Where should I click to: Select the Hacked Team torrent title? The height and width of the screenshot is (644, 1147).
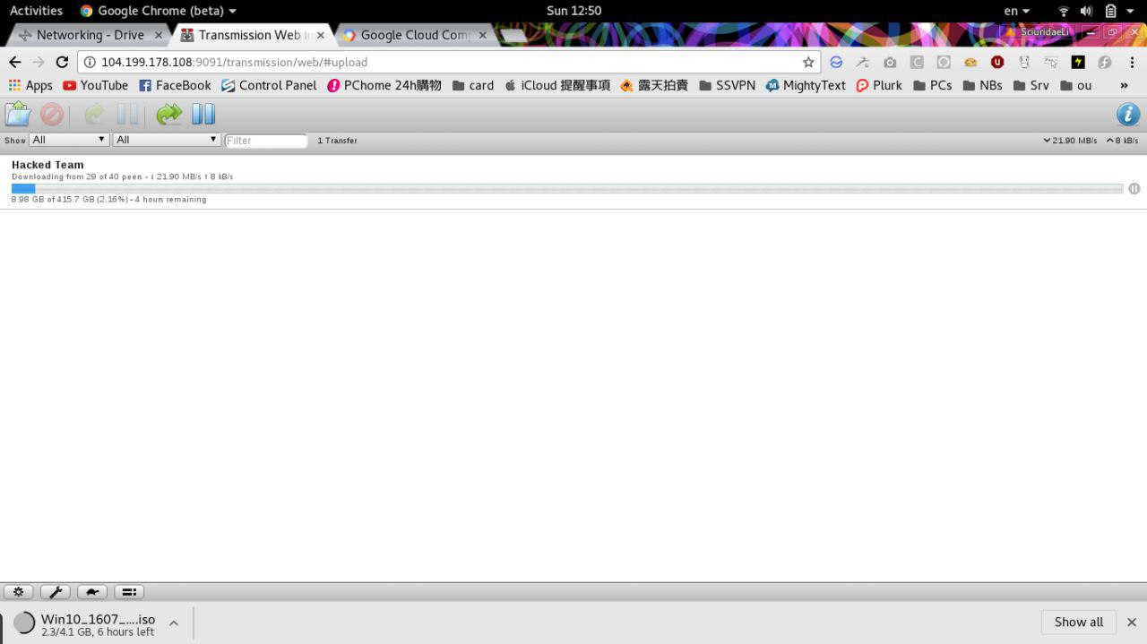click(47, 165)
